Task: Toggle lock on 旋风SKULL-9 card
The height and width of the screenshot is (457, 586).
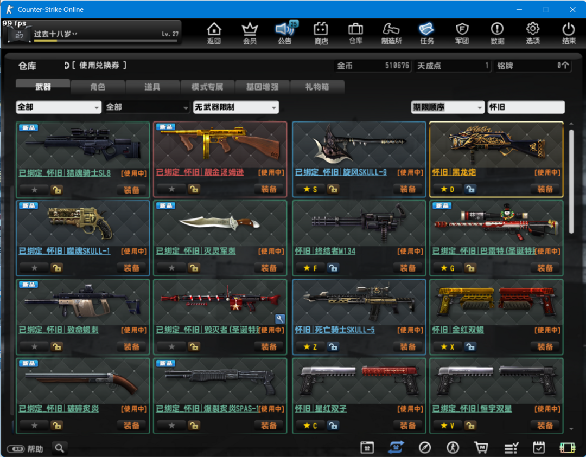Action: tap(333, 189)
